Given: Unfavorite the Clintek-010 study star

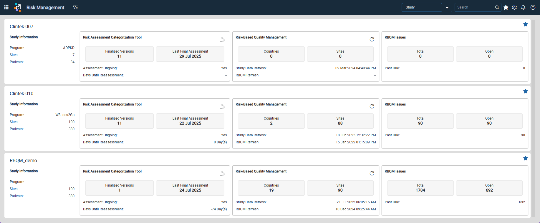Looking at the screenshot, I should pyautogui.click(x=526, y=91).
